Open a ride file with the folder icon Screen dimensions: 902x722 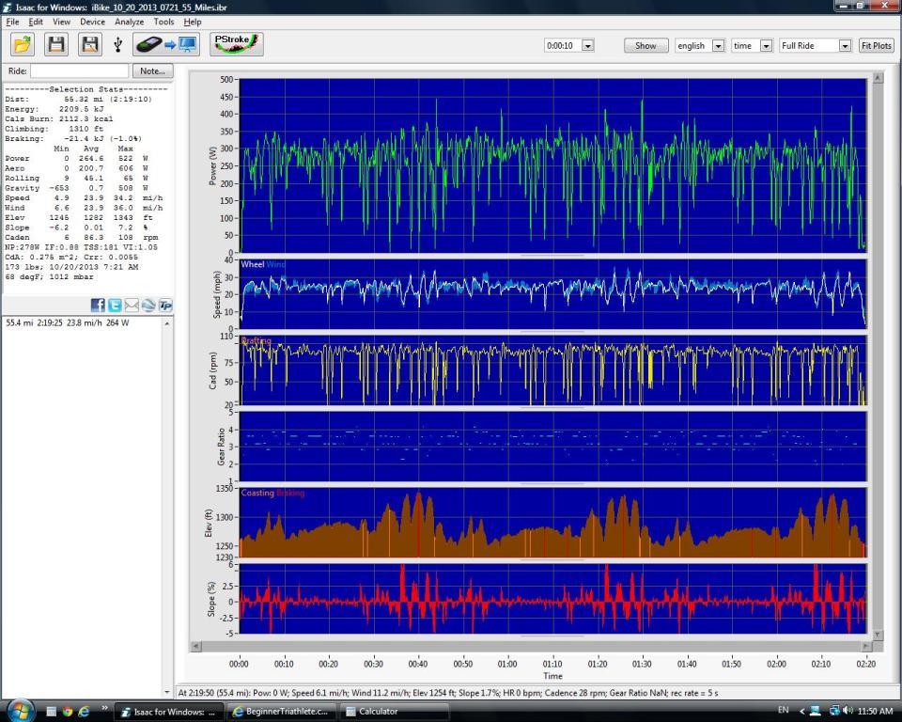(x=23, y=44)
